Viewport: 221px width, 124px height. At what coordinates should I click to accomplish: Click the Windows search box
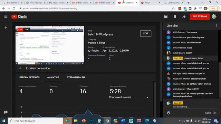coord(36,121)
